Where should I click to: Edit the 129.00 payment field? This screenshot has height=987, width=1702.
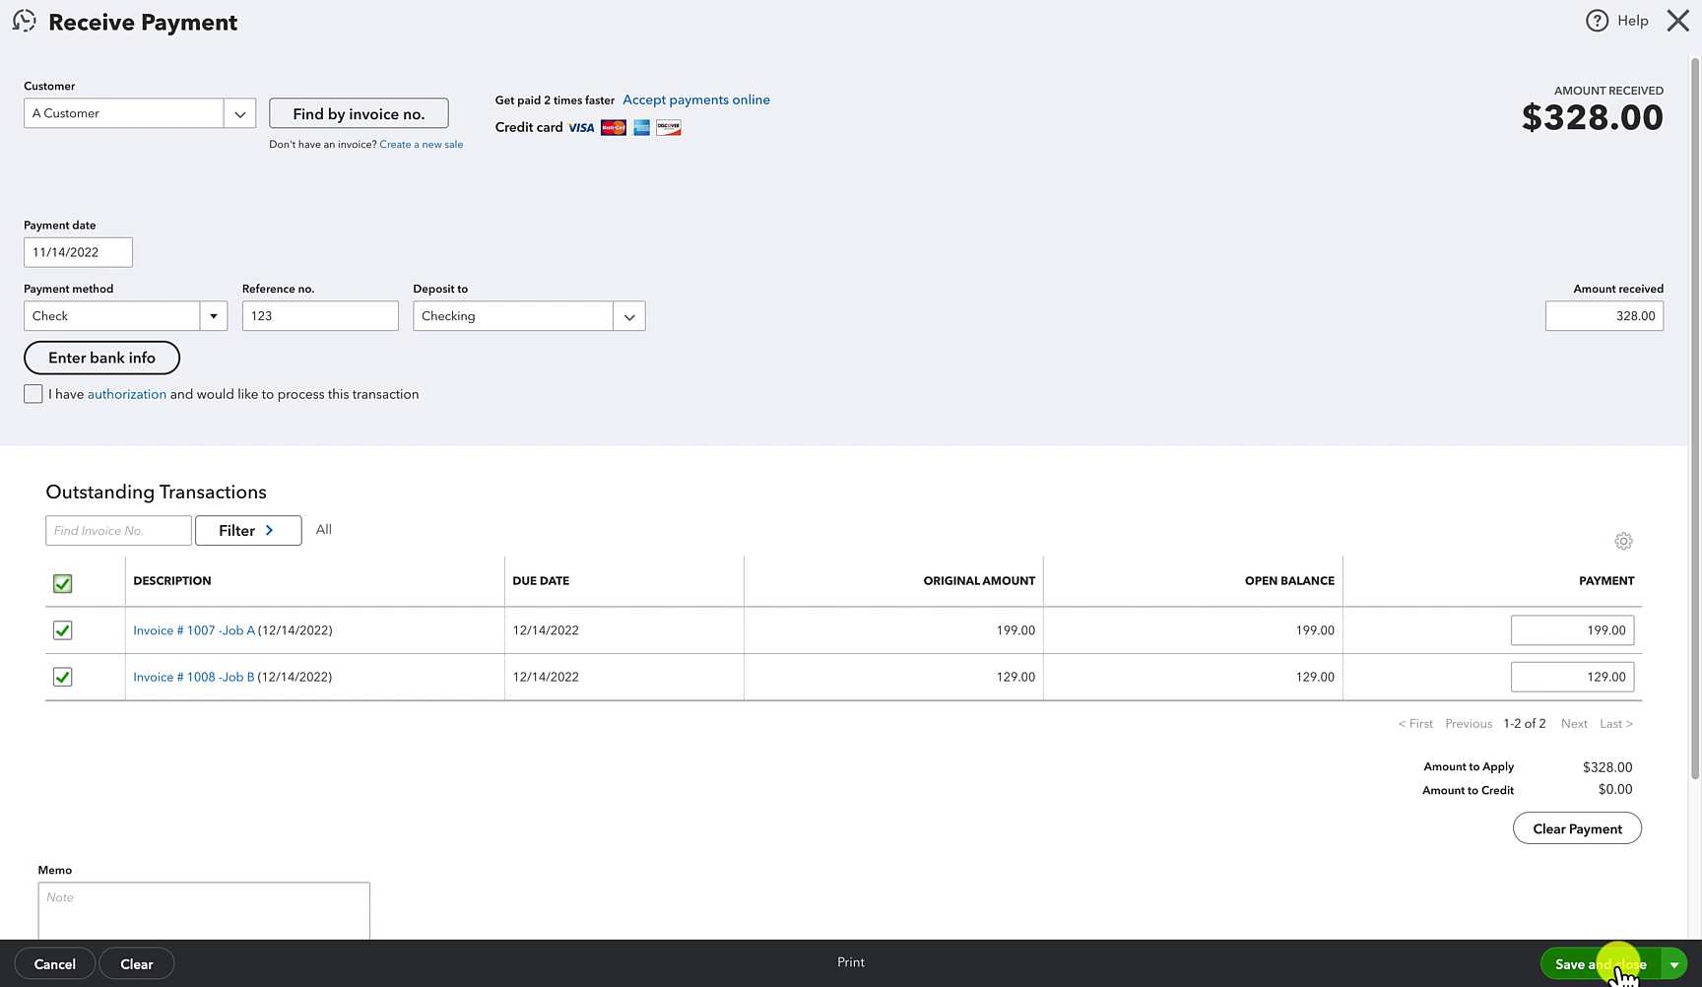click(1572, 677)
